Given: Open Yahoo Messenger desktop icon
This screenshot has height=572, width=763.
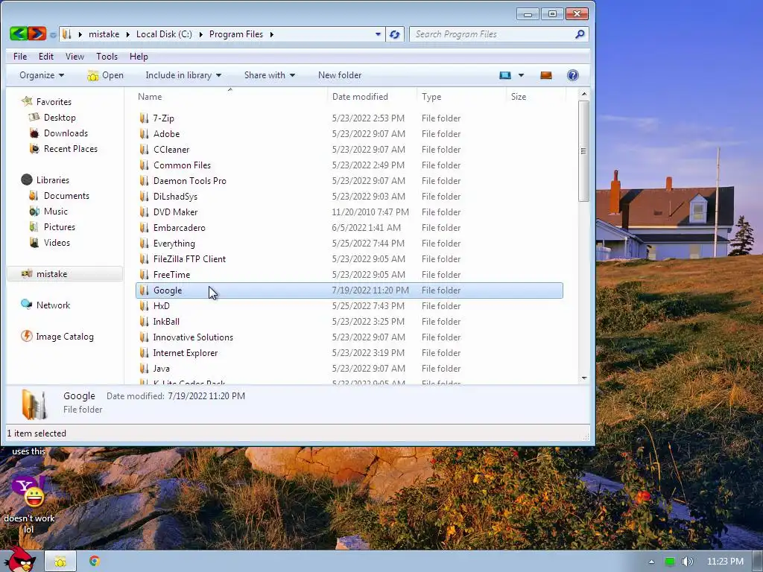Looking at the screenshot, I should pyautogui.click(x=29, y=492).
